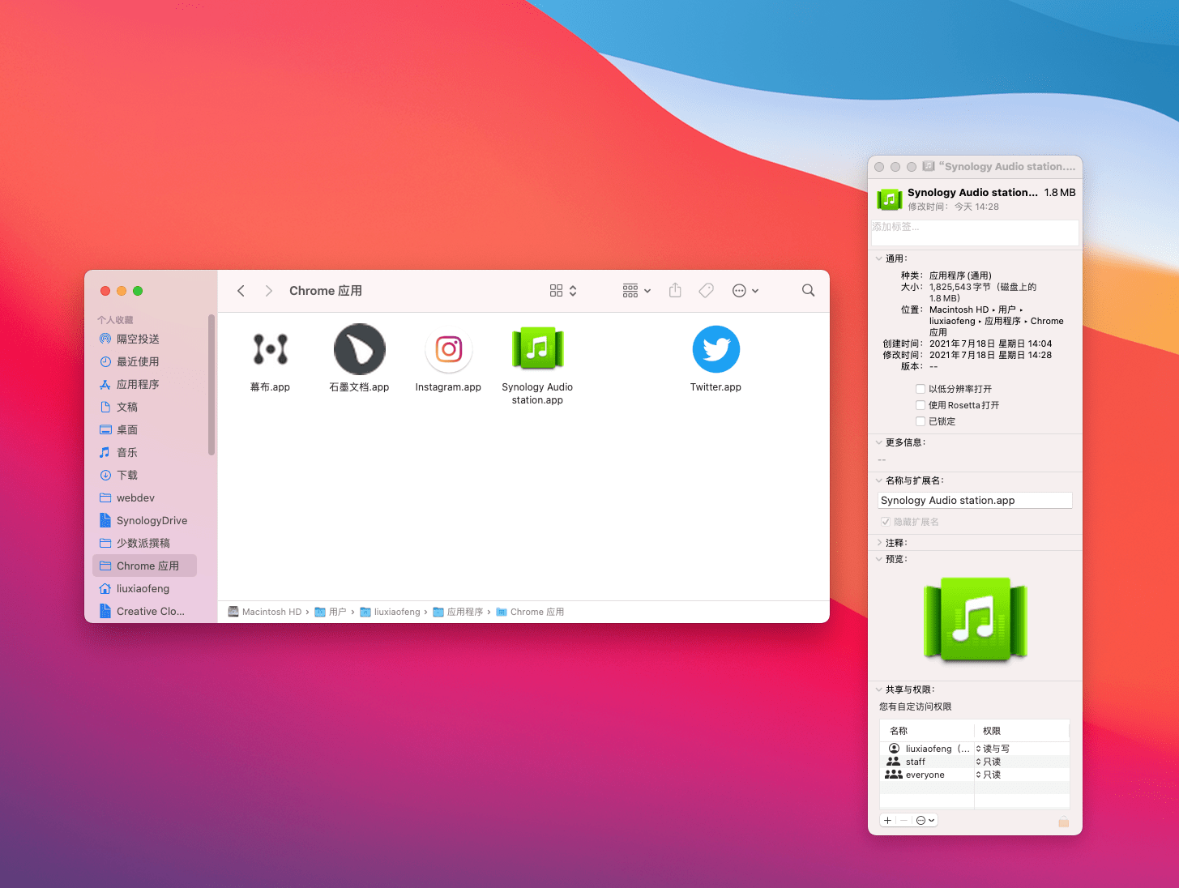
Task: Click the Share icon in Finder toolbar
Action: point(675,290)
